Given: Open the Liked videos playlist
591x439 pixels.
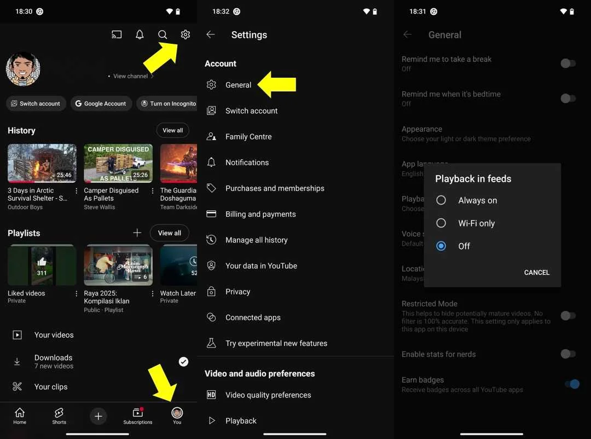Looking at the screenshot, I should tap(42, 265).
